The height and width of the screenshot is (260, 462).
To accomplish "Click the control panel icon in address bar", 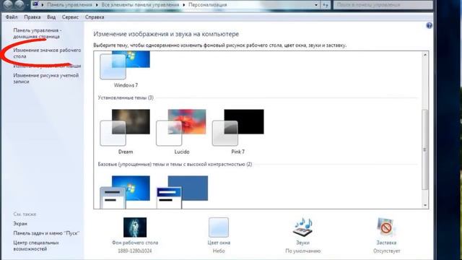I will point(35,4).
